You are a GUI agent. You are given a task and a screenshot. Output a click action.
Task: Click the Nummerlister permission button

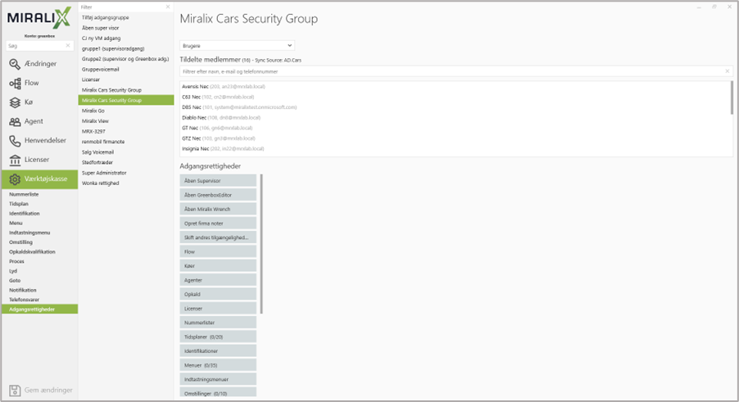pos(218,323)
